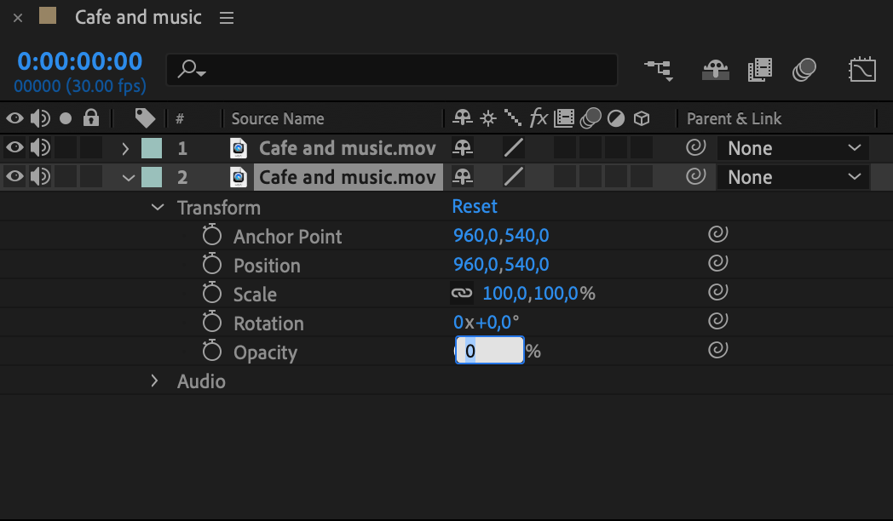Toggle the lock switch for layer 1

[x=91, y=148]
